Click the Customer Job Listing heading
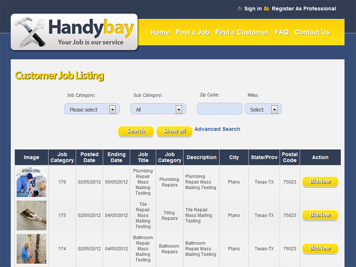 click(60, 76)
